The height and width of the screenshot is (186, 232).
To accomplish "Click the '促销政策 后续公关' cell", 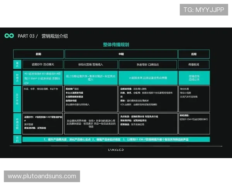I will click(x=194, y=78).
